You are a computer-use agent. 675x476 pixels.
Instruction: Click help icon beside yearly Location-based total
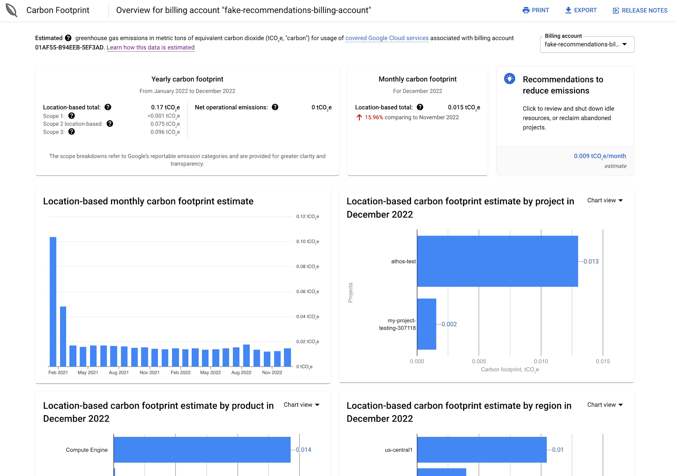click(x=108, y=107)
